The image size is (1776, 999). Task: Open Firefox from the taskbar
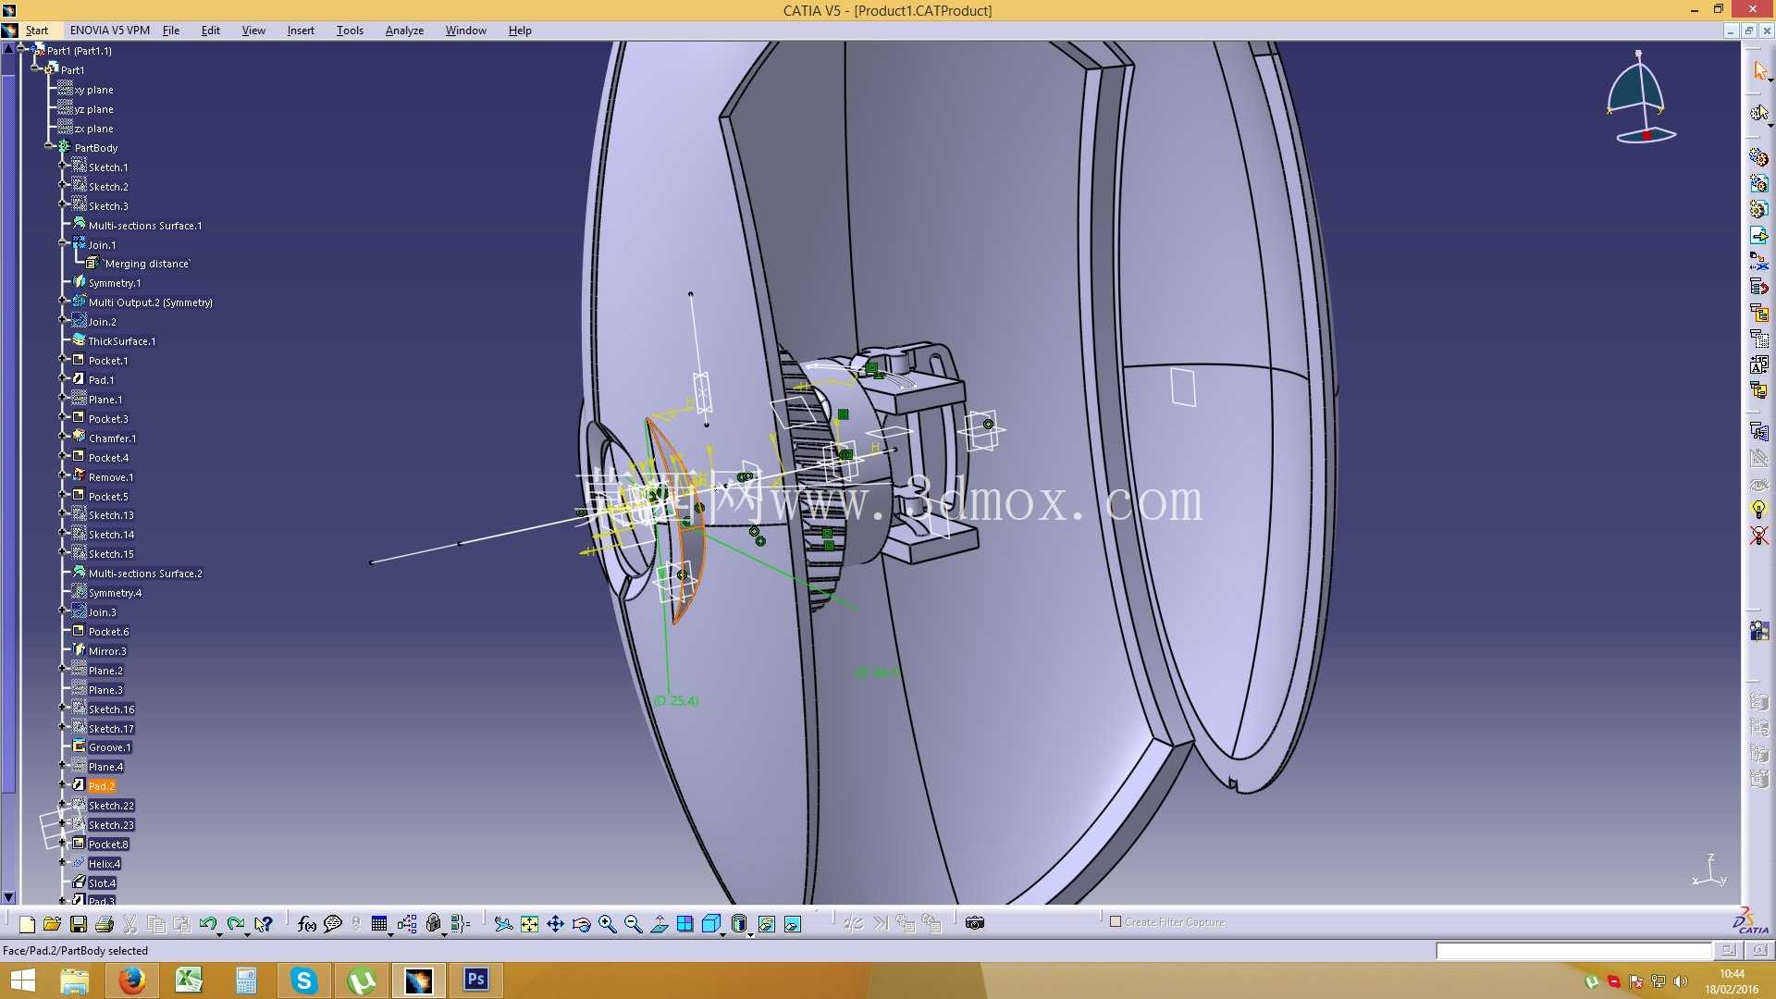click(x=131, y=980)
